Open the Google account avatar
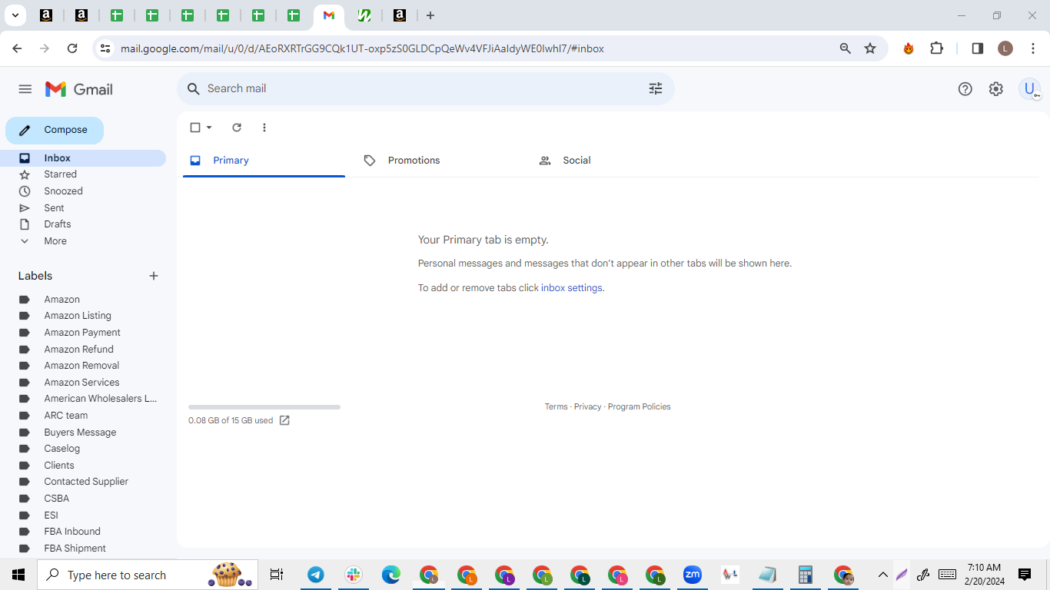1050x590 pixels. tap(1029, 89)
